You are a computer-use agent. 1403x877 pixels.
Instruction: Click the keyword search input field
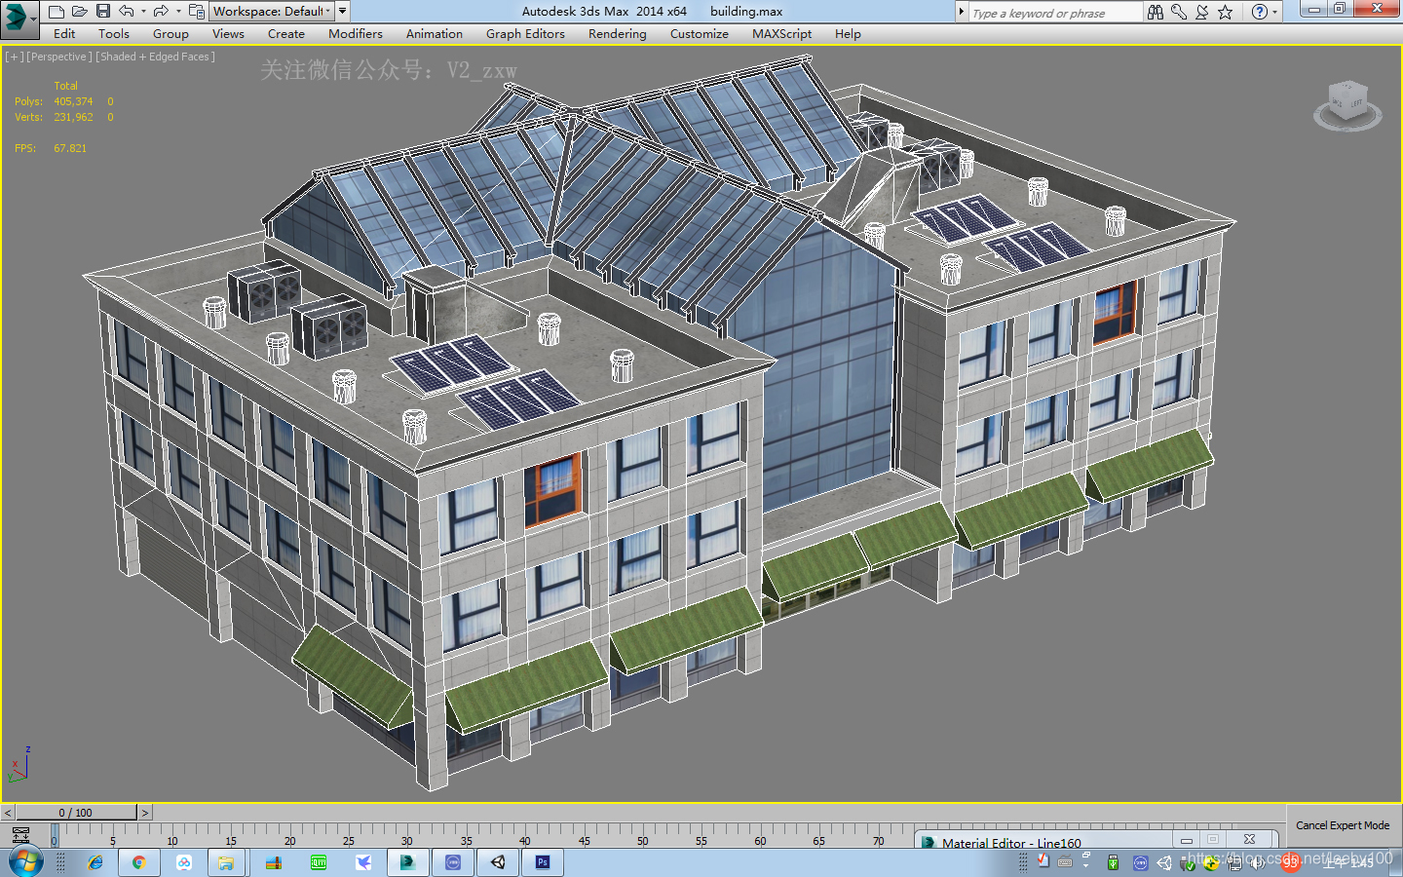pos(1055,13)
